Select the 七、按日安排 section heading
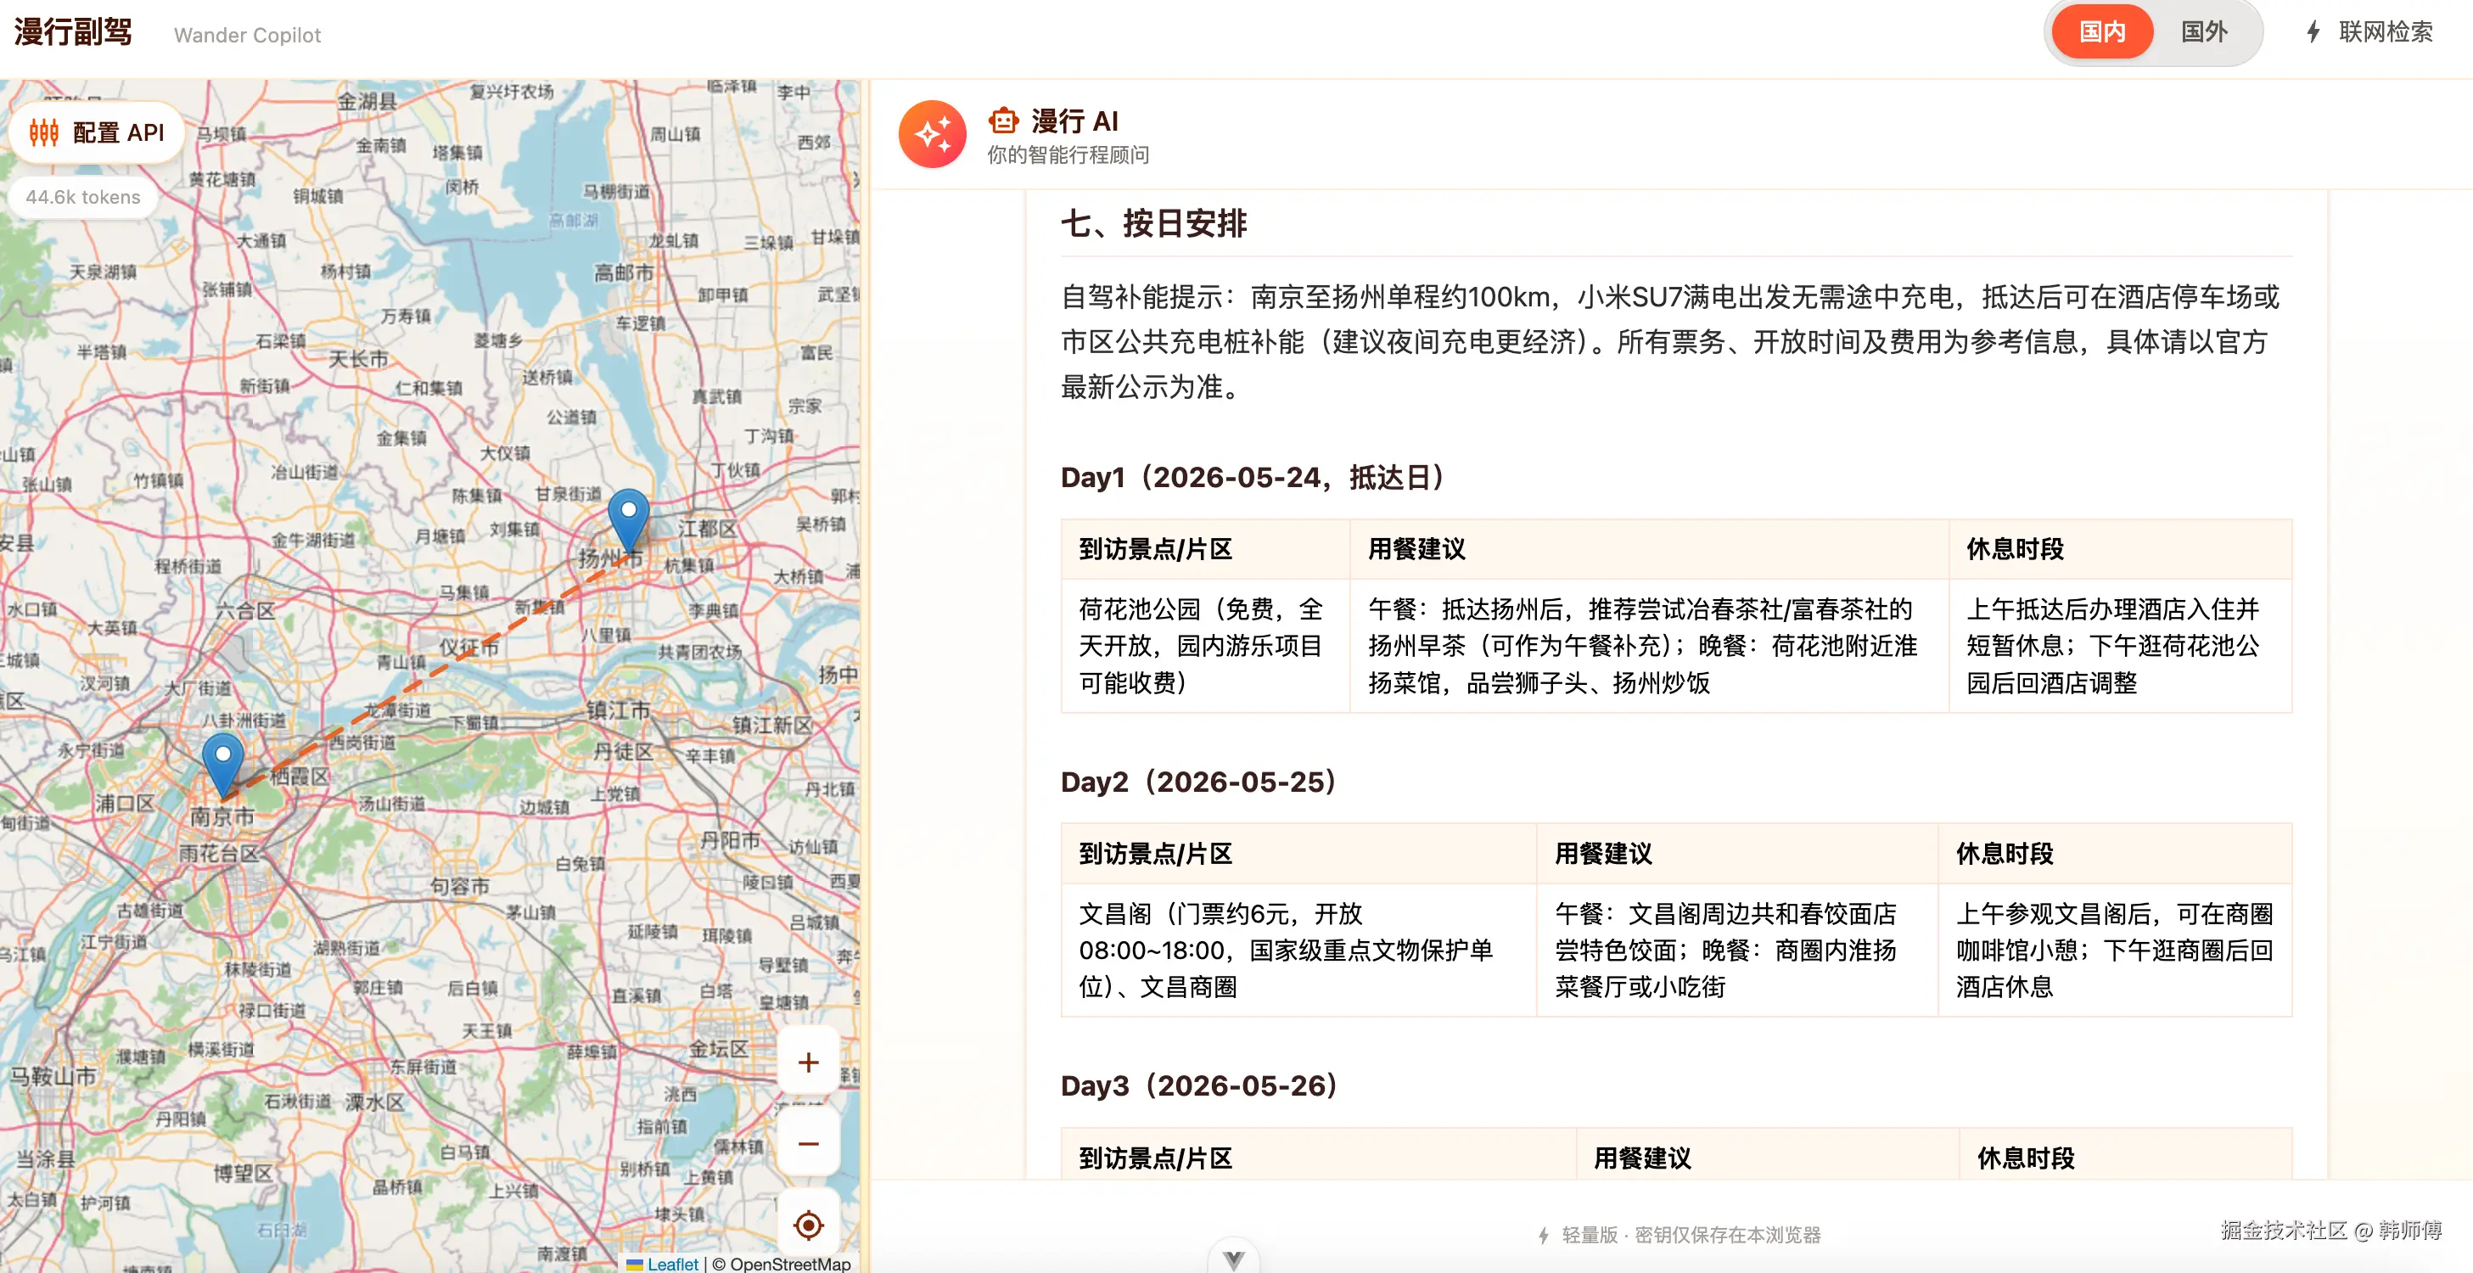 tap(1153, 222)
